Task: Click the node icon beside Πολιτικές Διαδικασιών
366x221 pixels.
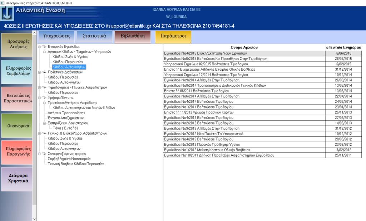Action: (x=44, y=72)
